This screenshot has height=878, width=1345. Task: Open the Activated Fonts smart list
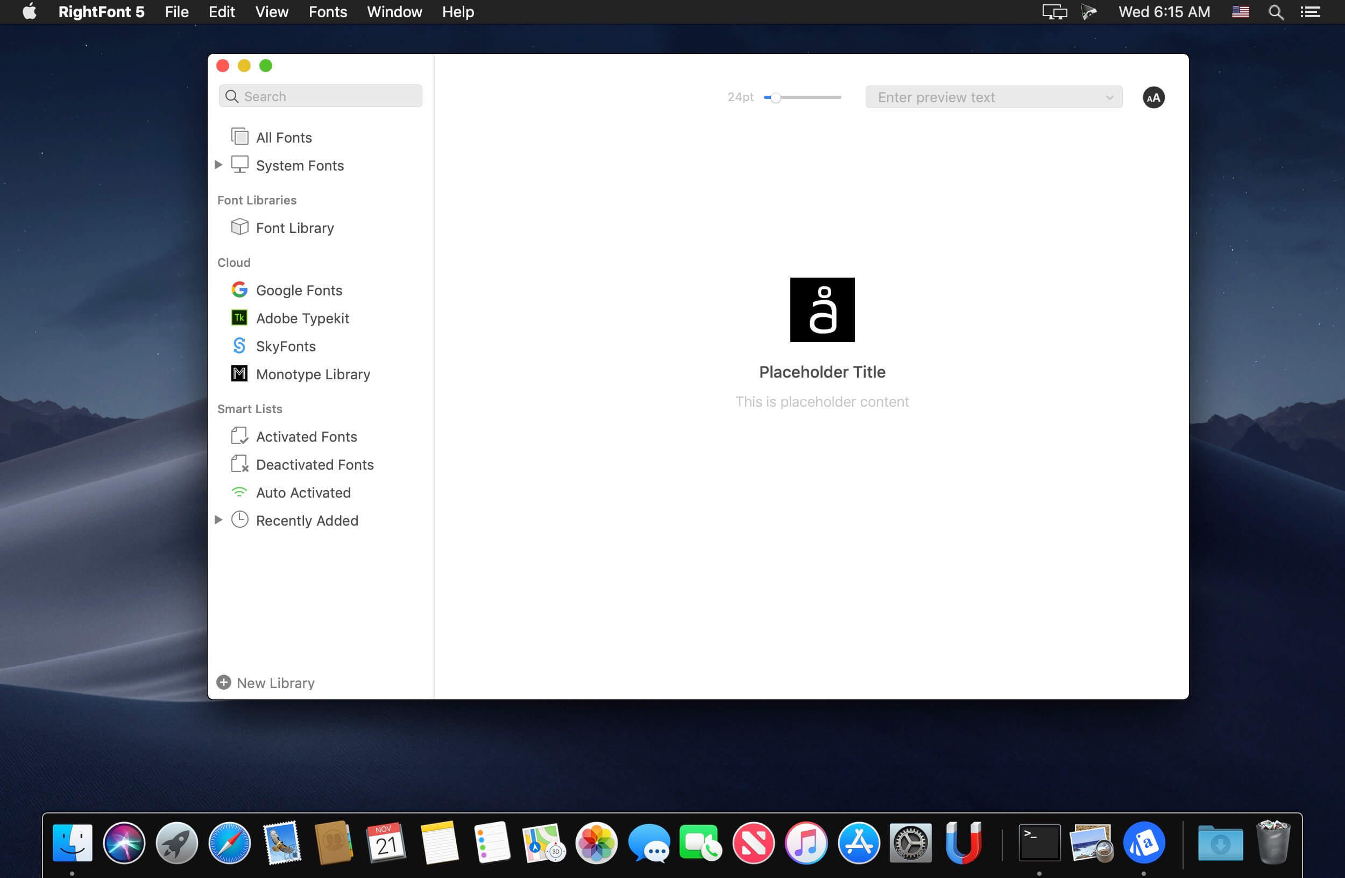[x=306, y=436]
